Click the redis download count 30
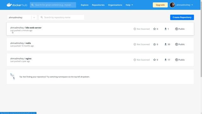 (x=169, y=44)
